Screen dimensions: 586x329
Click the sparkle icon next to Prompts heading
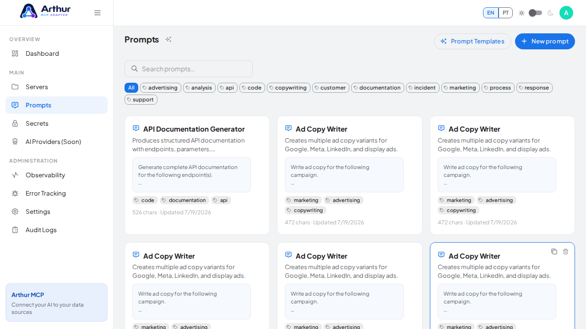click(x=168, y=39)
